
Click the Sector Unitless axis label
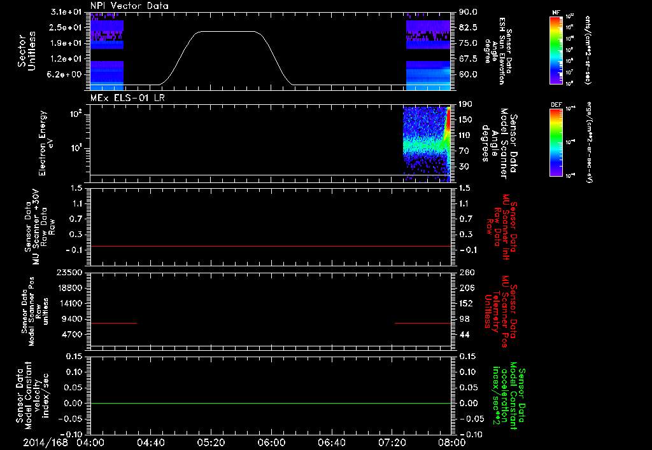click(27, 51)
